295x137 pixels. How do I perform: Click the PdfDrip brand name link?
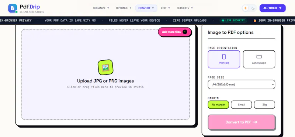[30, 7]
